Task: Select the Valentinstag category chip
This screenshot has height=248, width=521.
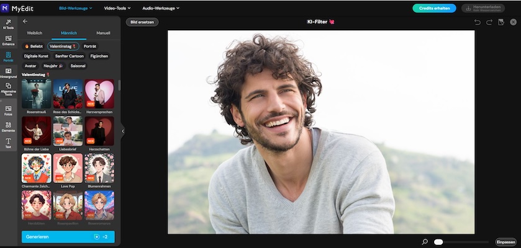Action: pos(64,46)
